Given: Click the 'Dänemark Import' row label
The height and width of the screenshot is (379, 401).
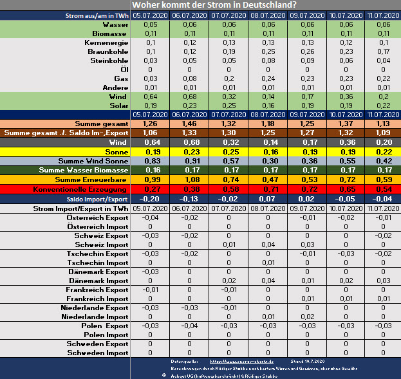Looking at the screenshot, I should (97, 281).
